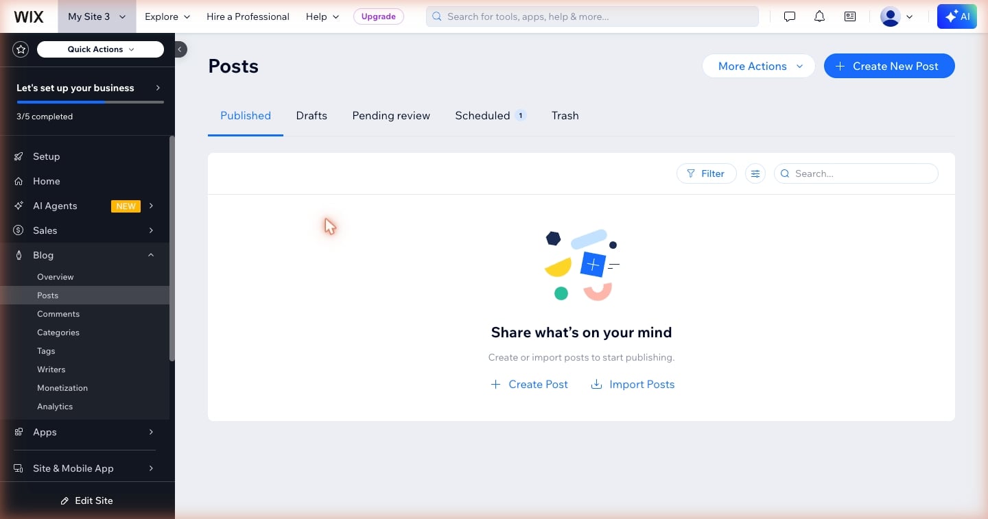Switch to the Drafts tab
The height and width of the screenshot is (519, 988).
coord(311,116)
